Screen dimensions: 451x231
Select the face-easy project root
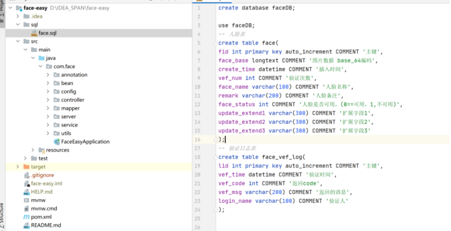35,8
